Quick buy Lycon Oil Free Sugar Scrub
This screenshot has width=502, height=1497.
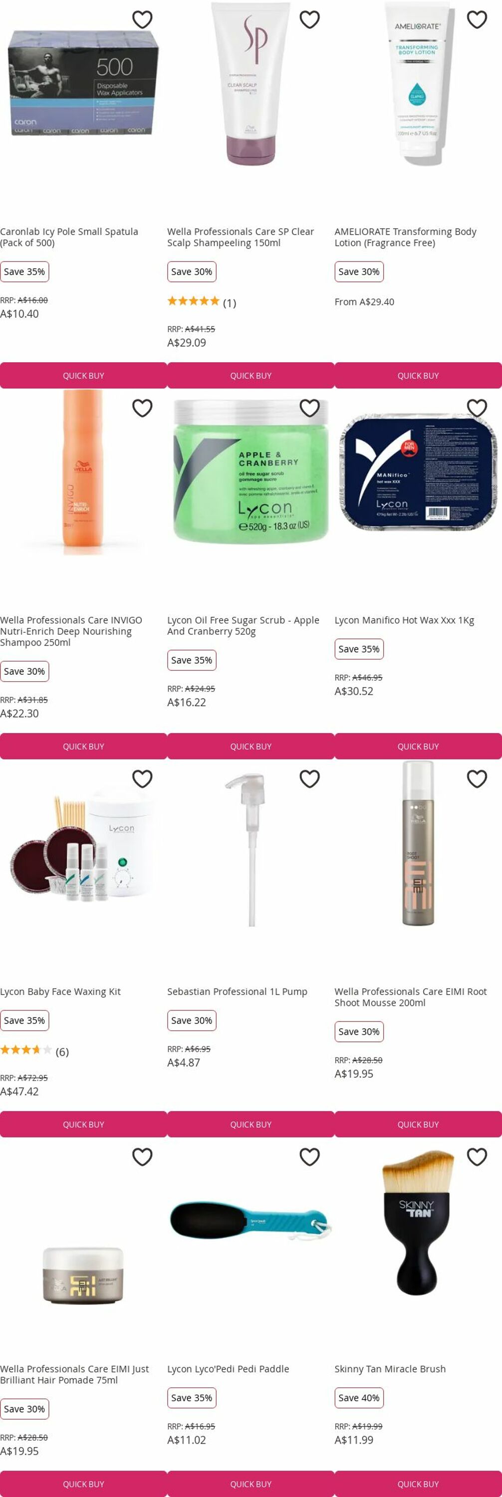pos(251,746)
